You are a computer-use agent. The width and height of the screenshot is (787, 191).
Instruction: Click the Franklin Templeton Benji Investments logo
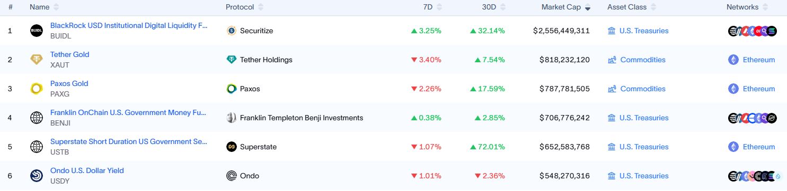click(231, 118)
